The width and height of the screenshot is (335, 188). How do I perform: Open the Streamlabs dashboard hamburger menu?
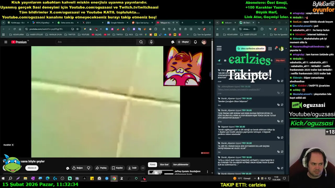tap(219, 48)
